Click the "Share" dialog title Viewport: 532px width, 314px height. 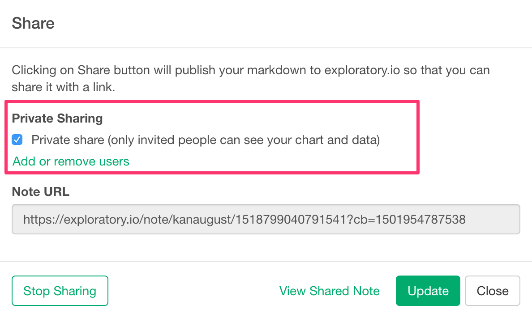click(33, 23)
